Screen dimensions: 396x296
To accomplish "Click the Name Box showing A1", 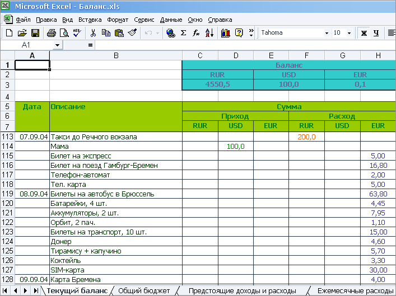I will point(27,45).
